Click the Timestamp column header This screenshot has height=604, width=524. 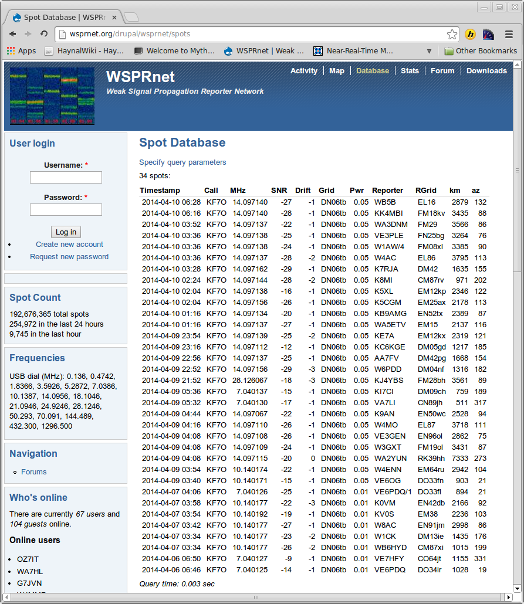tap(160, 191)
